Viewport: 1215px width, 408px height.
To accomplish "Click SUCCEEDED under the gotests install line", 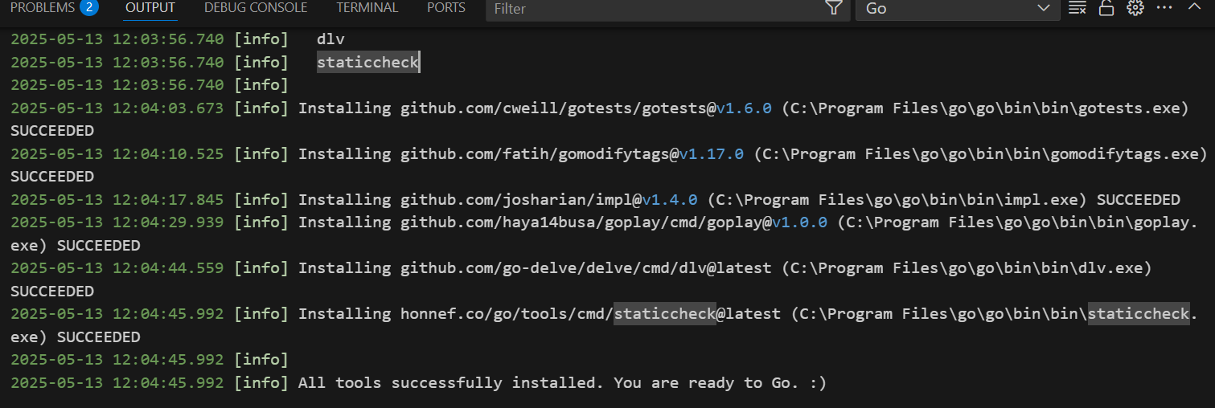I will 52,130.
